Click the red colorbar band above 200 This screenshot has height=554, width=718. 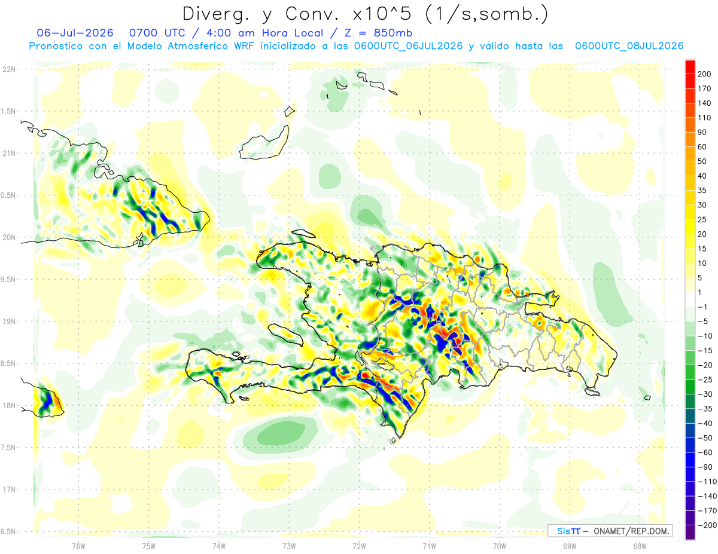click(x=690, y=66)
